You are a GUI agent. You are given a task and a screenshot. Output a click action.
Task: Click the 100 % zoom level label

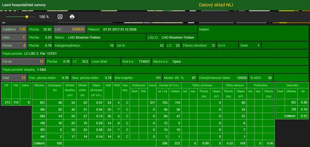(x=44, y=17)
